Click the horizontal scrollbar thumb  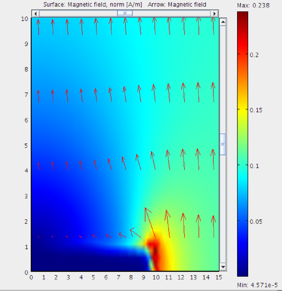(125, 13)
